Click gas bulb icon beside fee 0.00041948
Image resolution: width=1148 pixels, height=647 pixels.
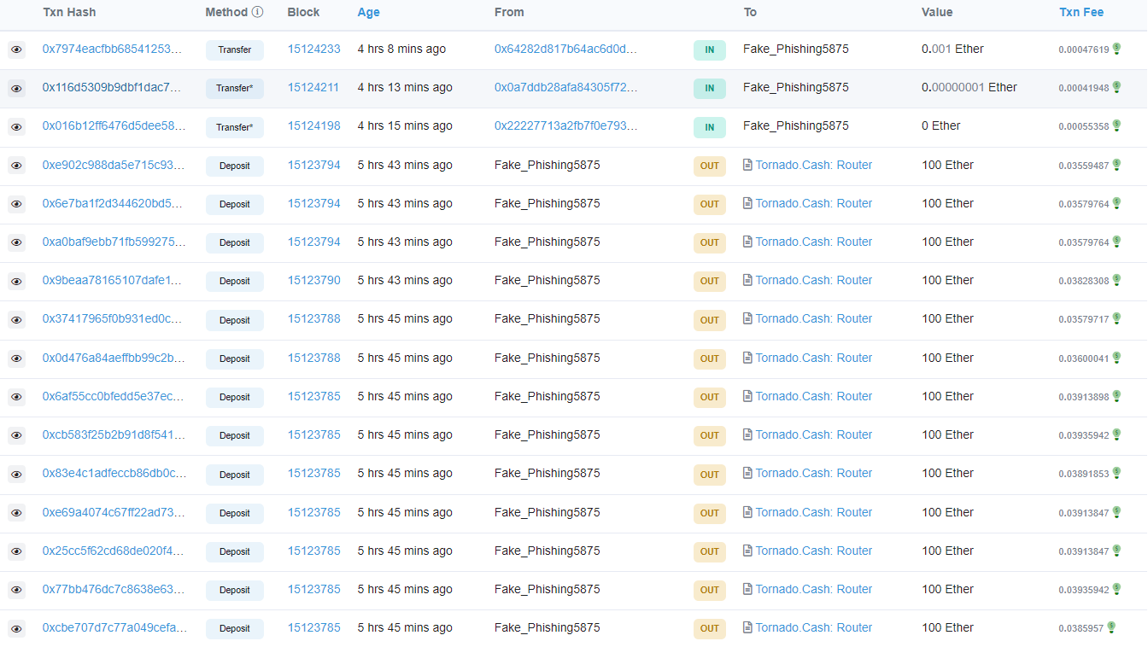pos(1116,87)
